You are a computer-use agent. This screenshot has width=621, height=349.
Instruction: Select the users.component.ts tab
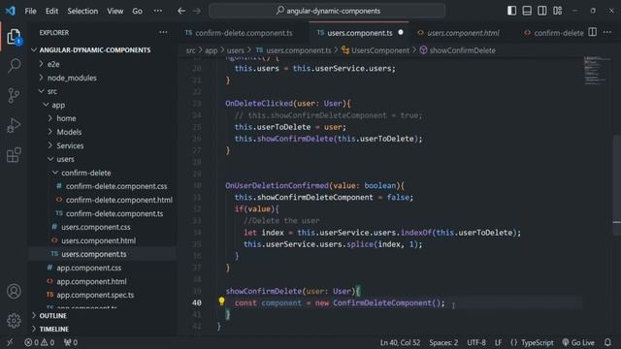(360, 33)
